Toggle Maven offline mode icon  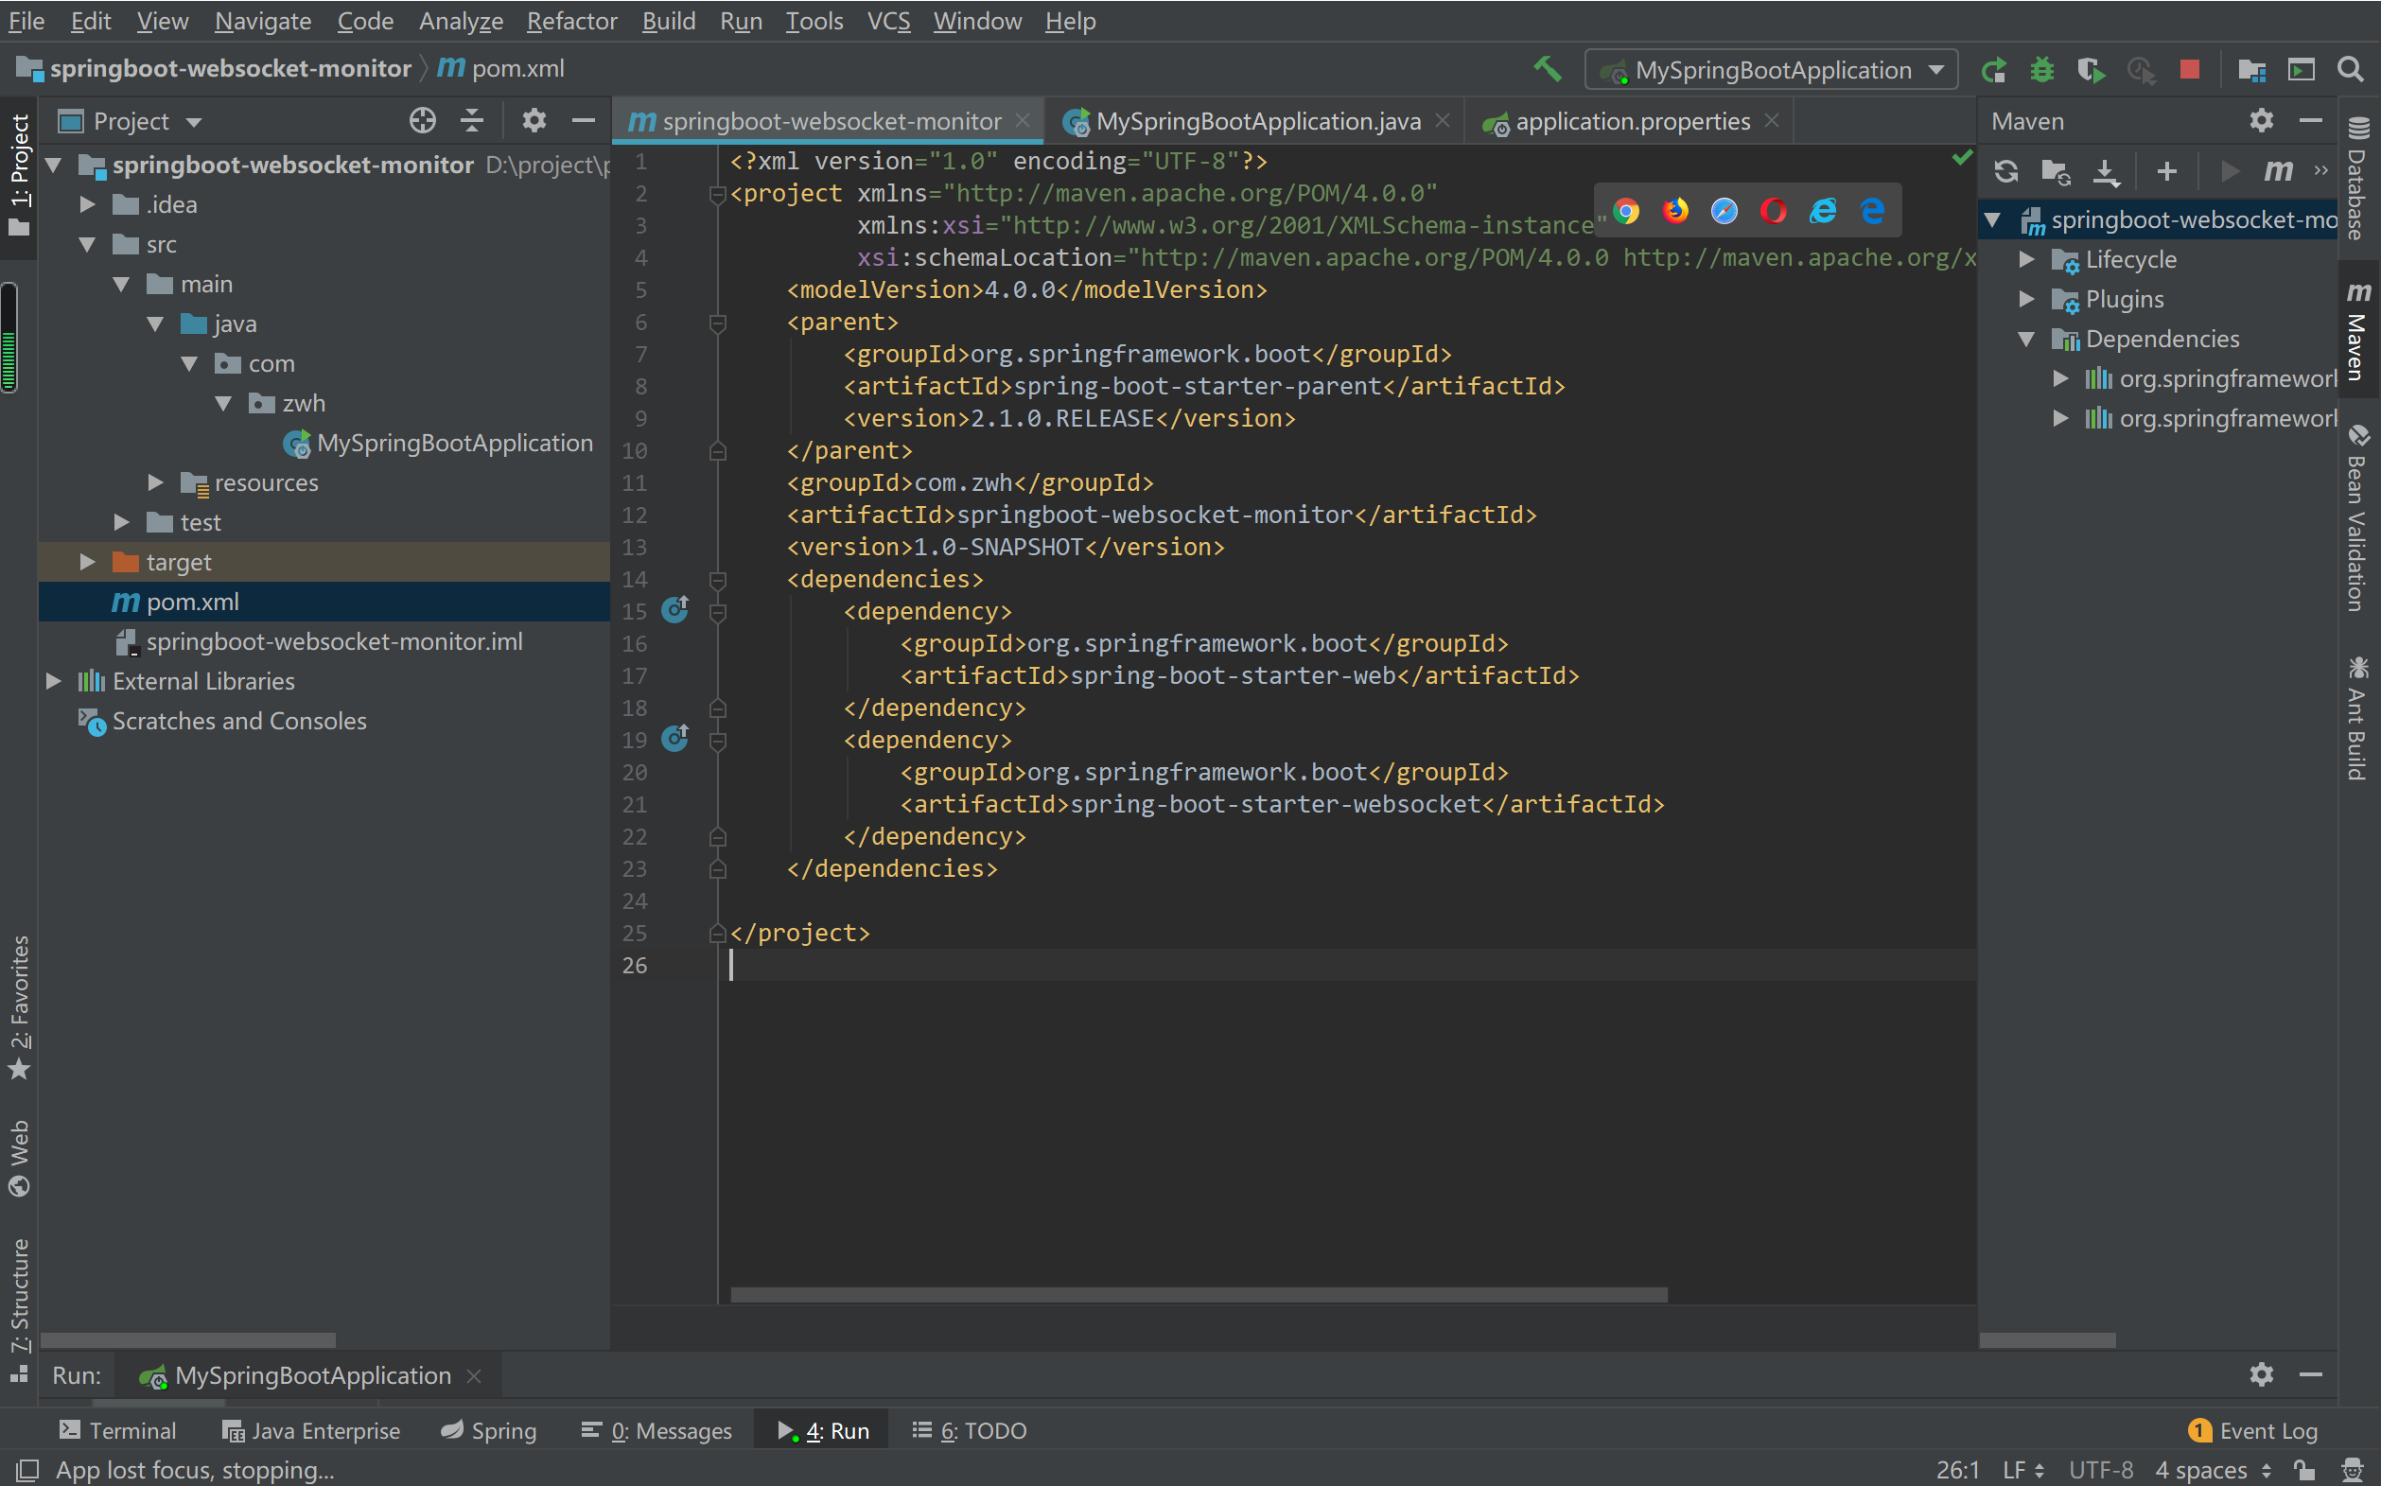[x=2321, y=172]
